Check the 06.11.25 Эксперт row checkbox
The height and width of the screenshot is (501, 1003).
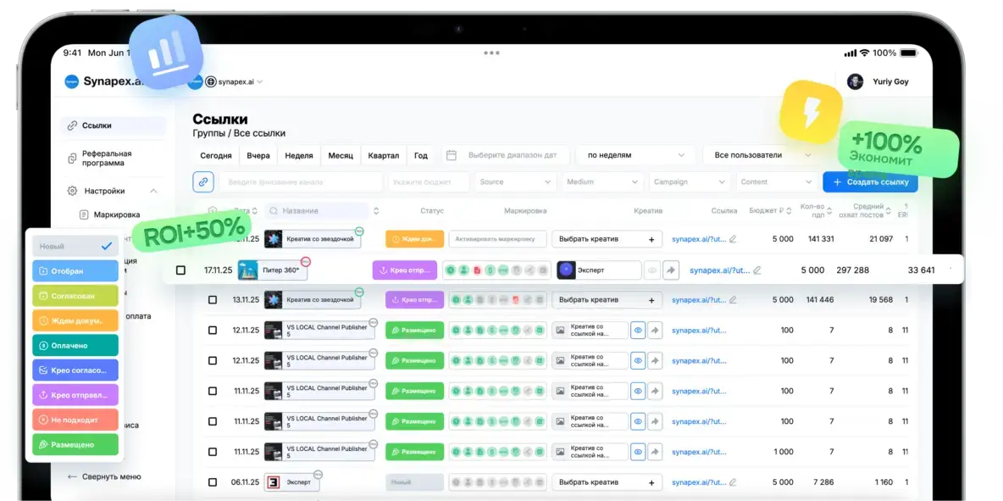point(213,482)
